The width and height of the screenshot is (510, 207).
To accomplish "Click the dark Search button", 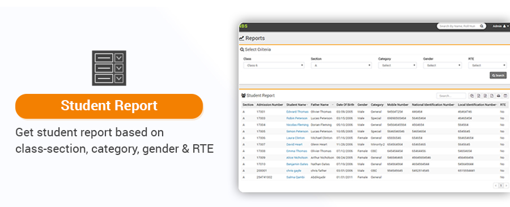I will (498, 75).
